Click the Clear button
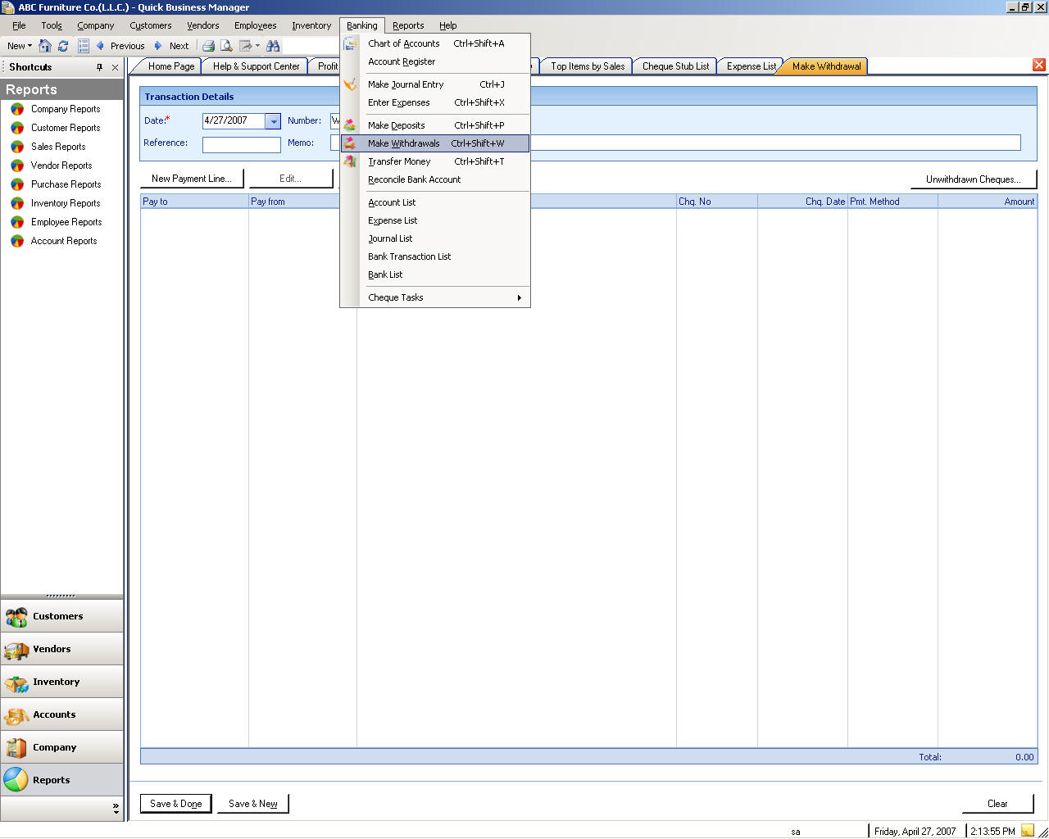Screen dimensions: 1049x839 pyautogui.click(x=997, y=804)
